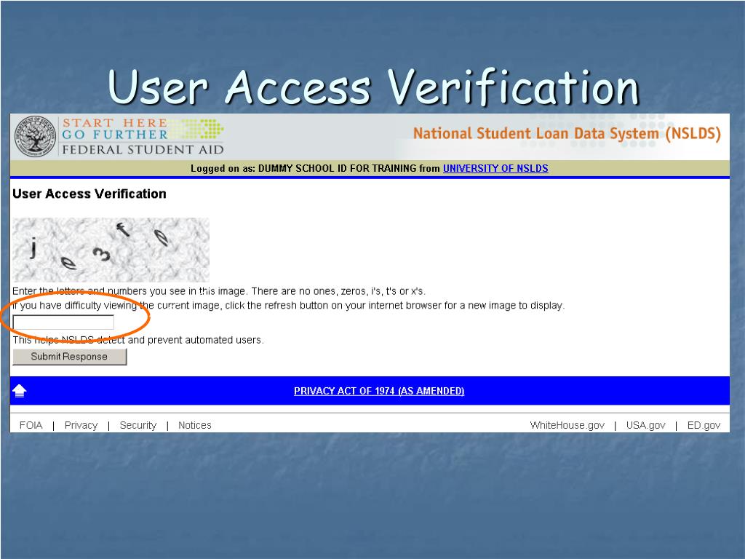
Task: Visit the WhiteHouse.gov footer link
Action: pyautogui.click(x=567, y=425)
